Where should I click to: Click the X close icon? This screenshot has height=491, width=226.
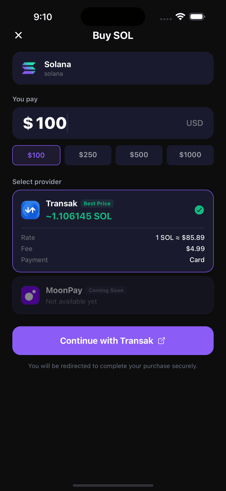click(x=18, y=35)
